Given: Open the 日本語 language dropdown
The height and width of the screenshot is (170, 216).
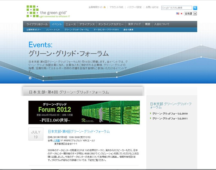Looking at the screenshot, I should tap(190, 14).
